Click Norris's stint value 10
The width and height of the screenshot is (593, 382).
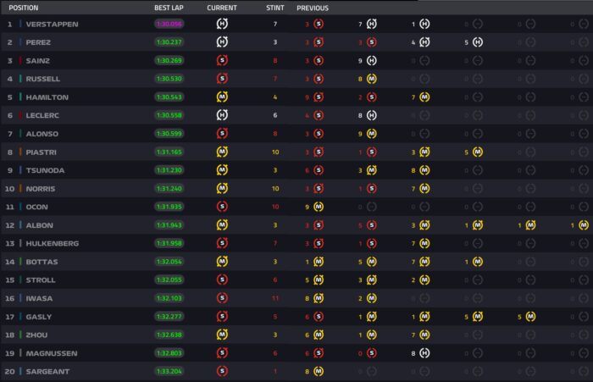pyautogui.click(x=275, y=188)
